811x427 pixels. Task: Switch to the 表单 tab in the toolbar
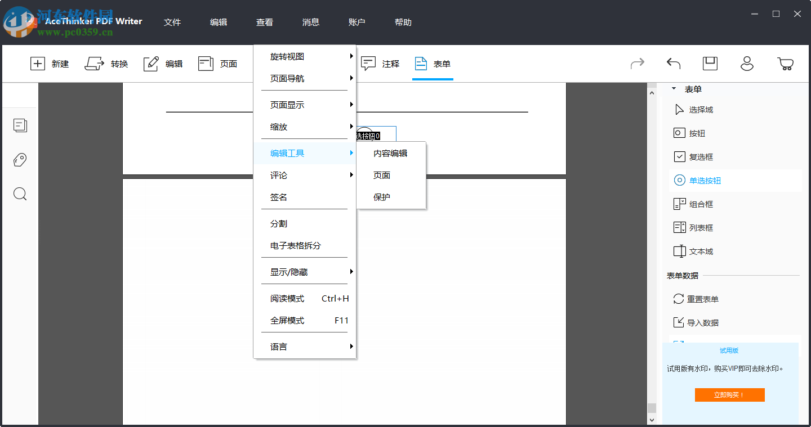pos(433,64)
